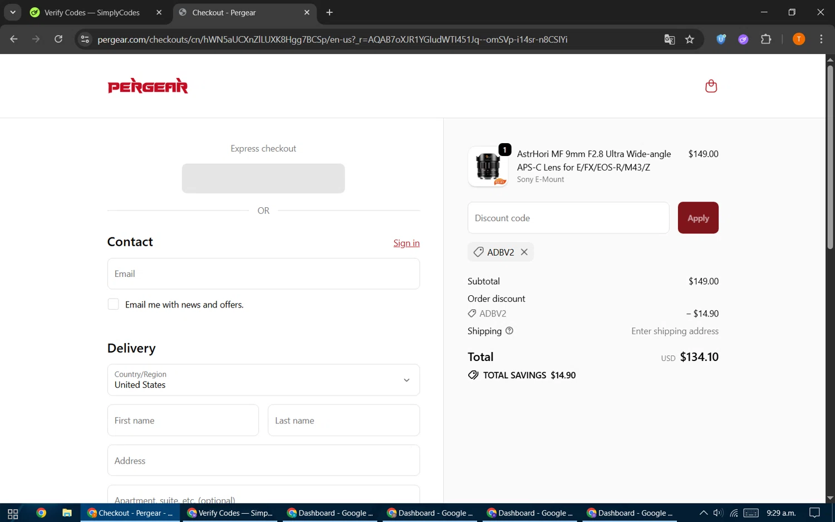
Task: Open a new browser tab
Action: click(330, 12)
